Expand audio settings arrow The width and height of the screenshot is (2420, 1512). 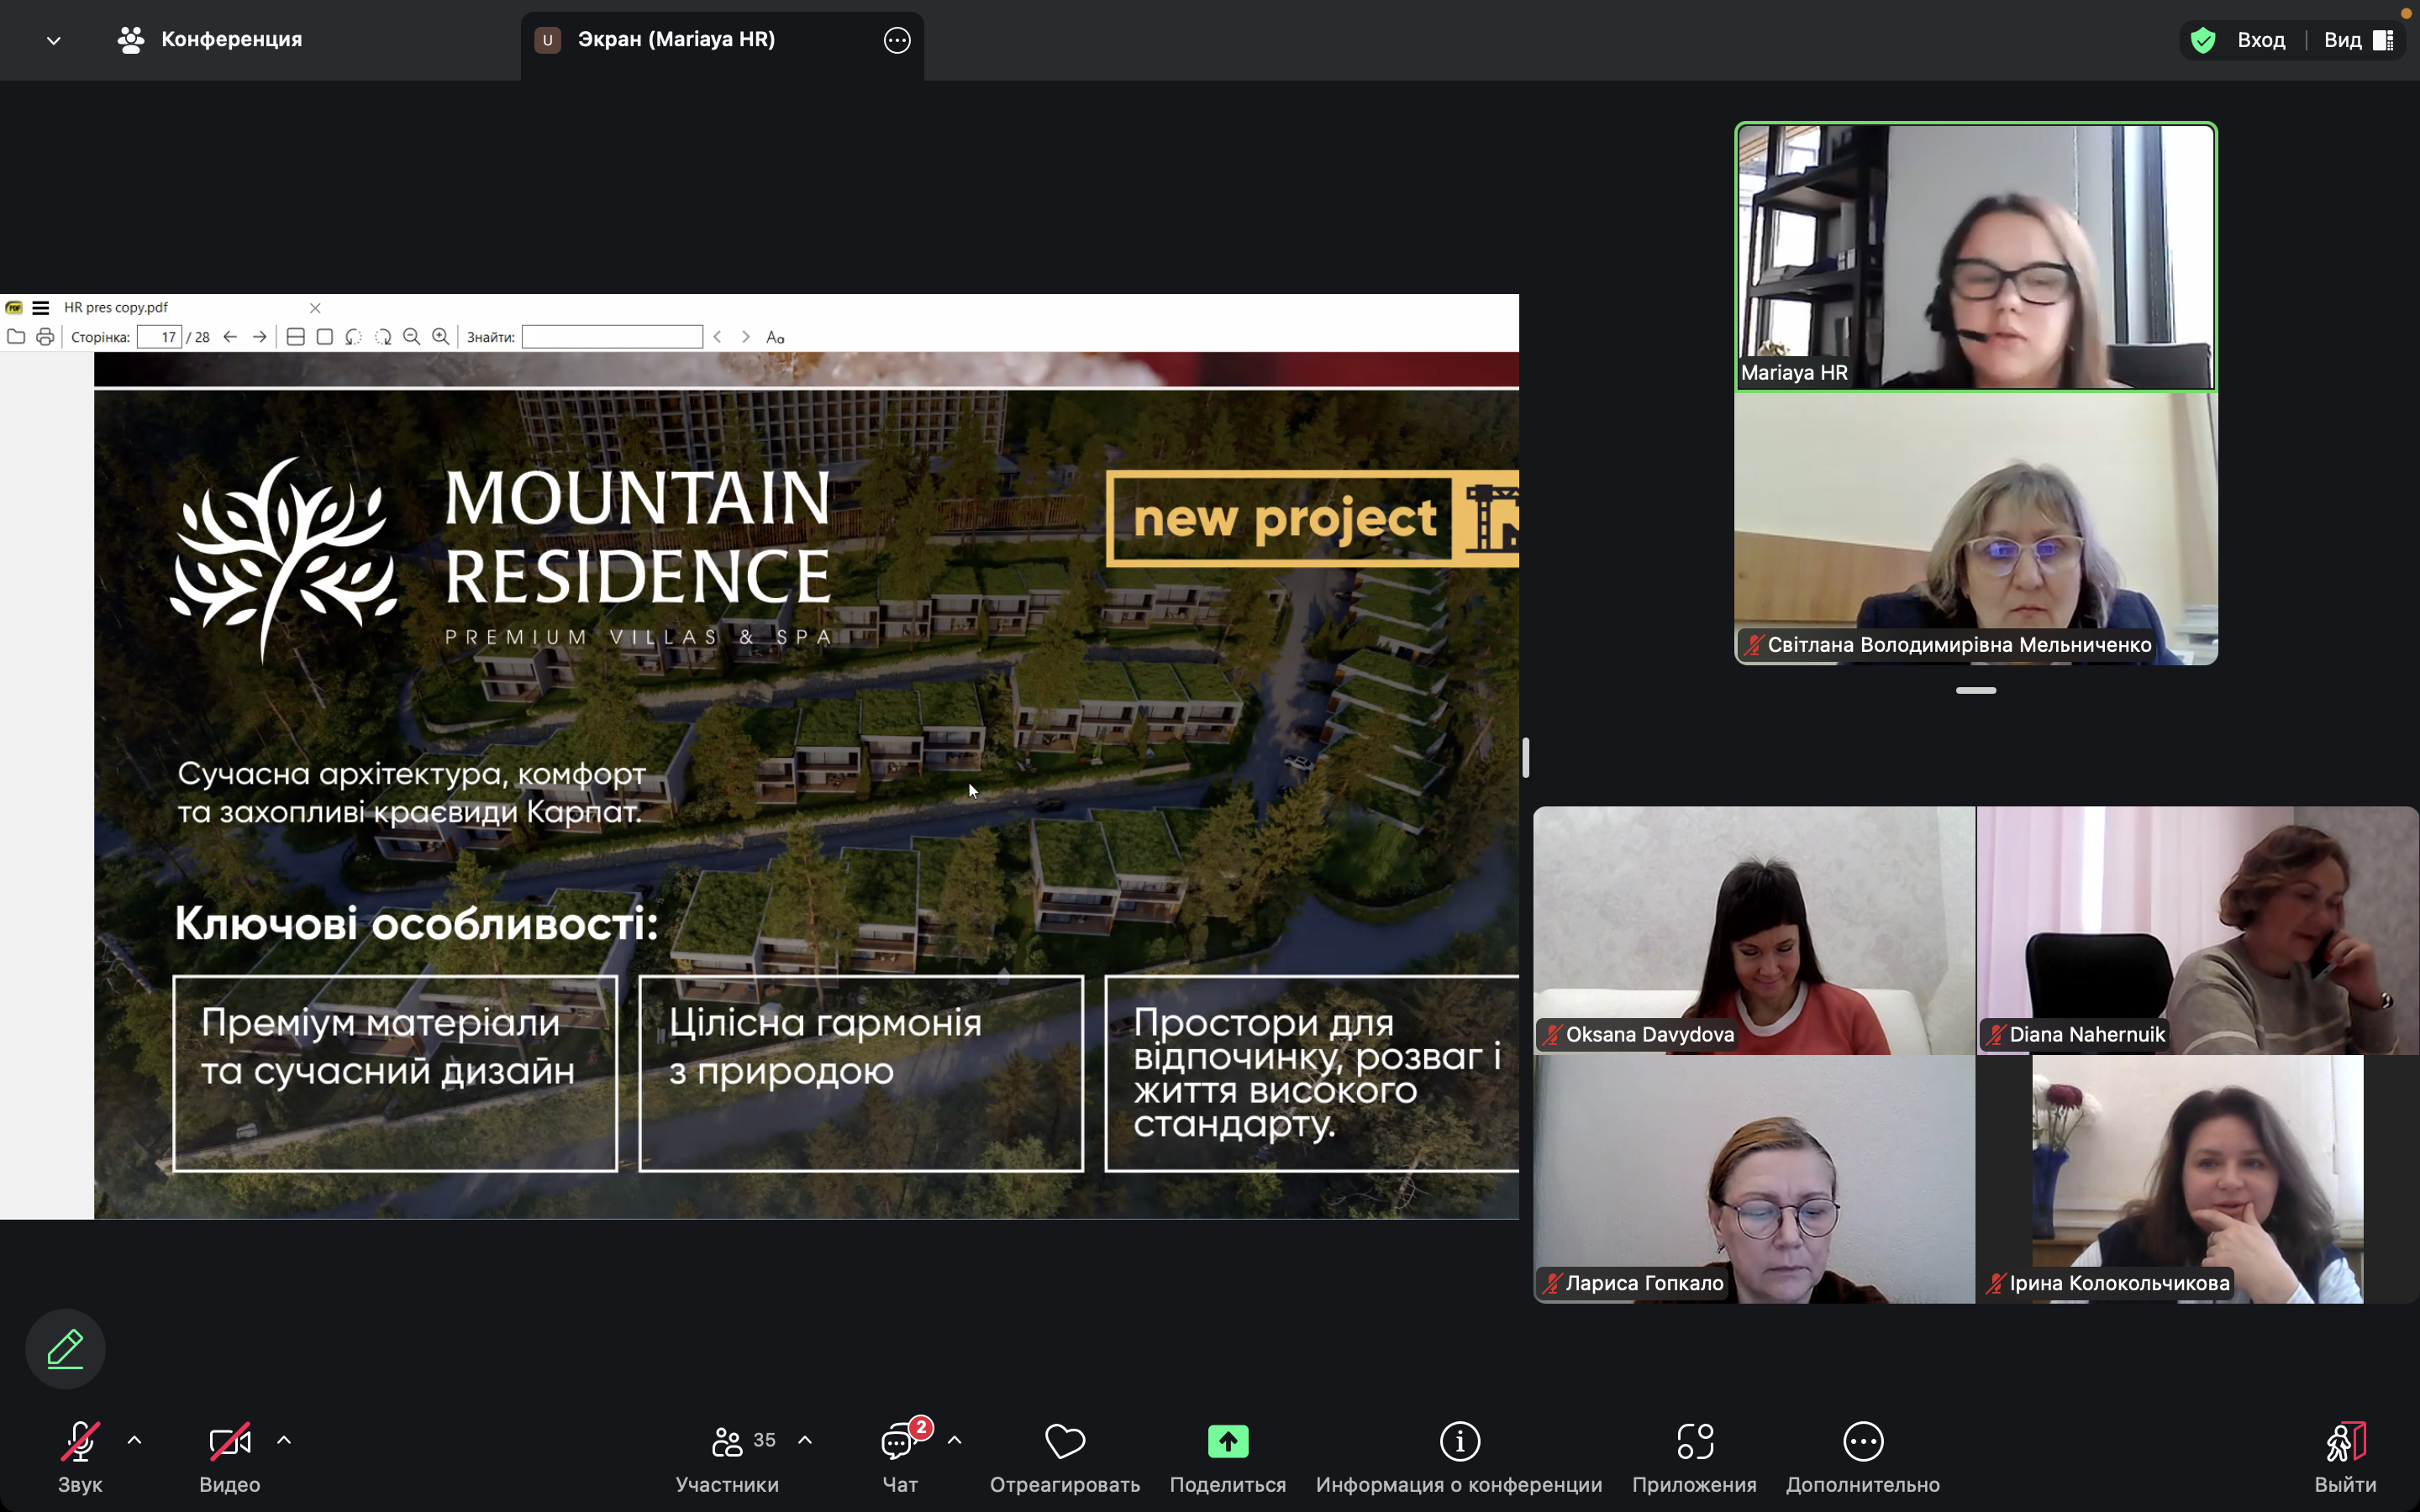(135, 1440)
